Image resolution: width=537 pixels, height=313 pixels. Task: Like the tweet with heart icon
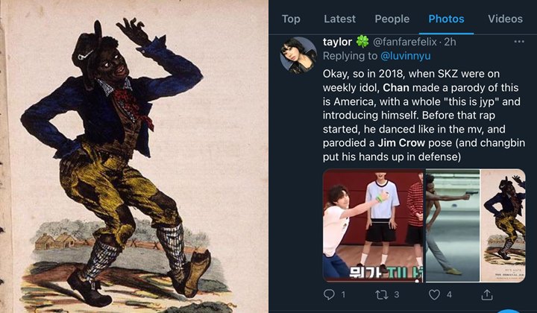coord(434,294)
